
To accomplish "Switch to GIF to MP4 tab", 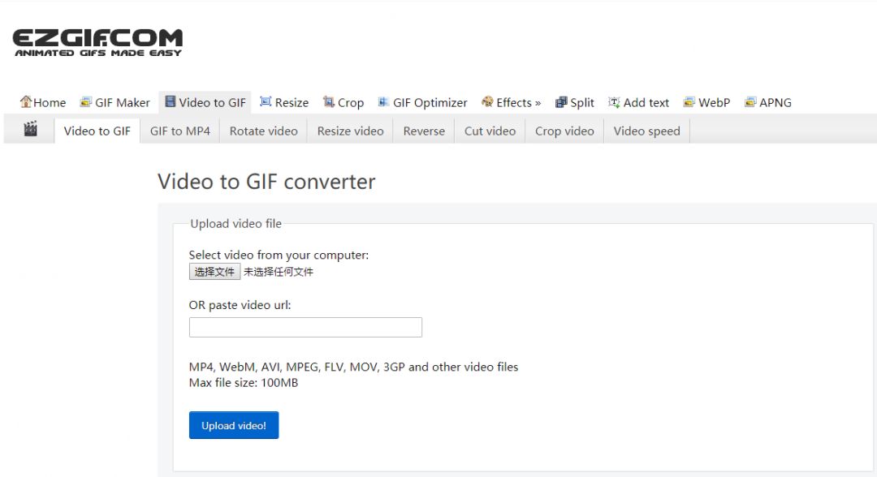I will point(180,131).
